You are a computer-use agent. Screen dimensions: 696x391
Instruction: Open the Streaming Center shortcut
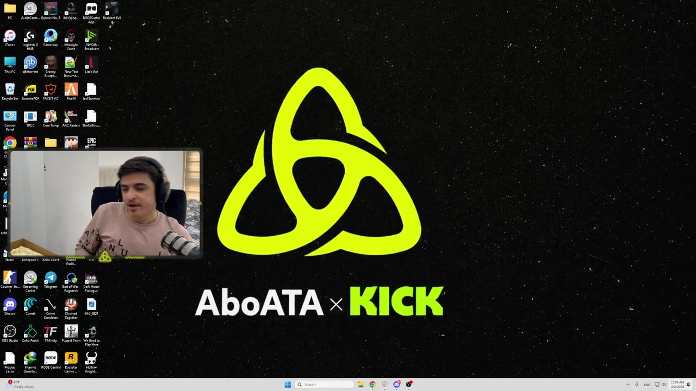click(30, 281)
